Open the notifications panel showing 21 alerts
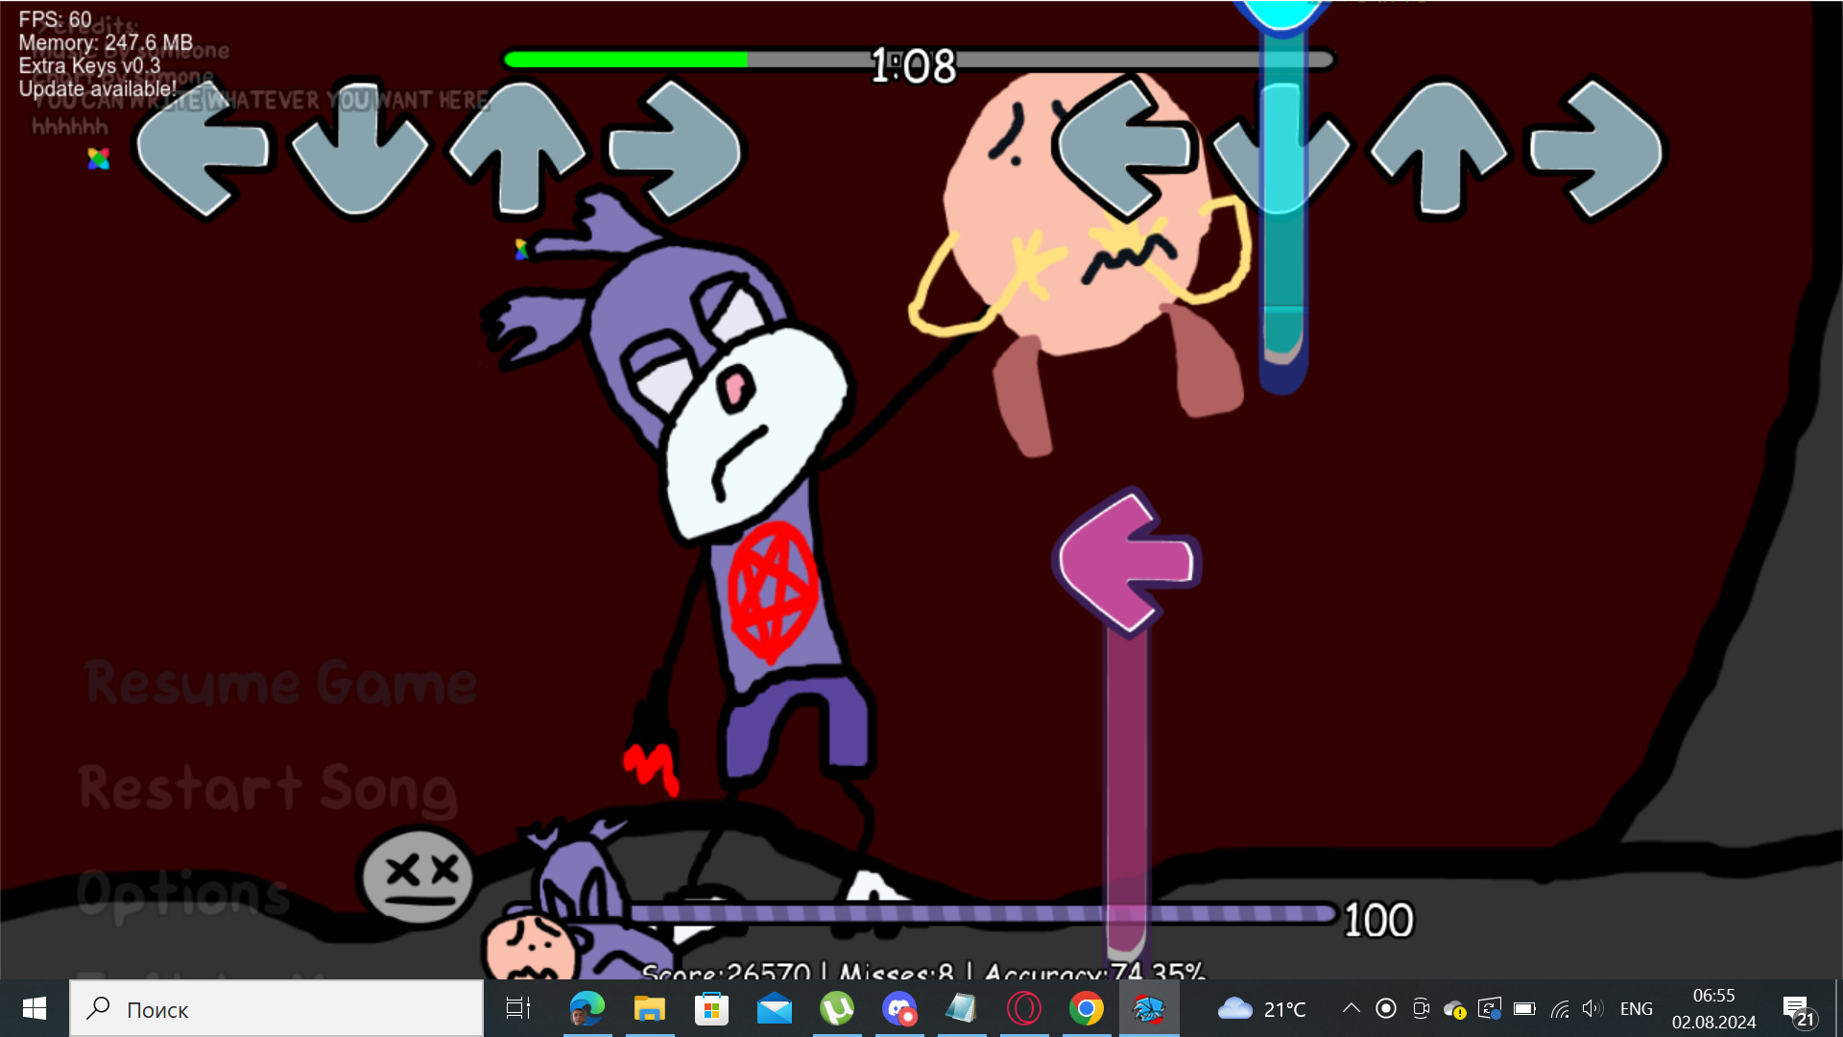Image resolution: width=1843 pixels, height=1037 pixels. coord(1803,1009)
